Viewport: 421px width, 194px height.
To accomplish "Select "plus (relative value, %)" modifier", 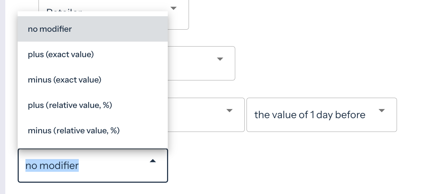I will (70, 105).
